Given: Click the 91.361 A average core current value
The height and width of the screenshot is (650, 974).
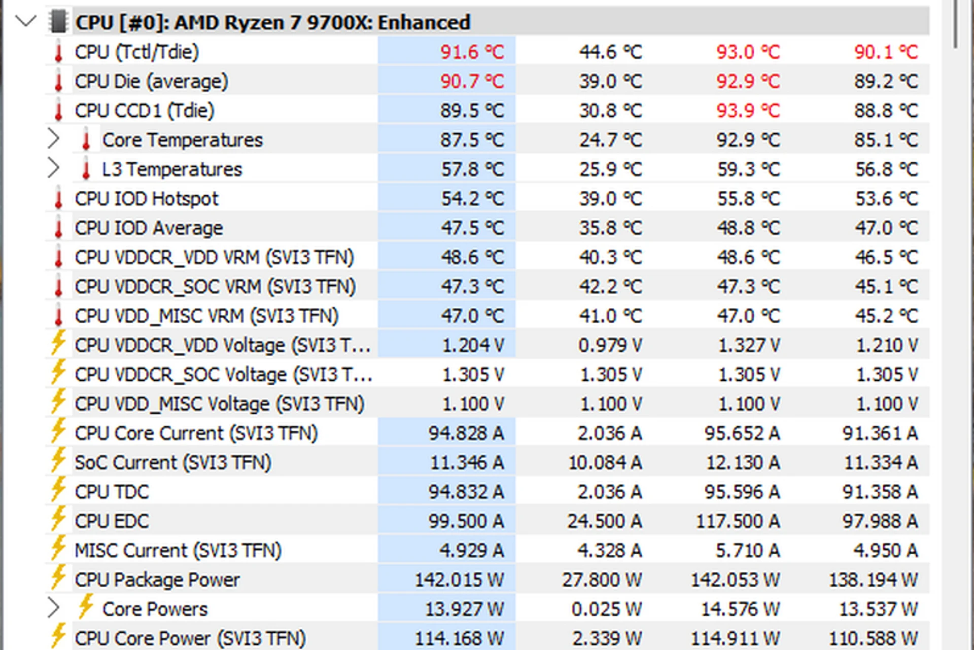Looking at the screenshot, I should (880, 434).
